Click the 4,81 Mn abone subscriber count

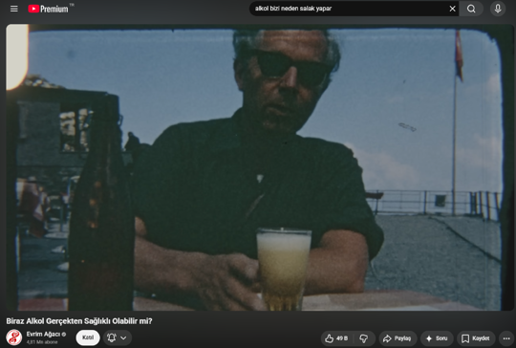(x=42, y=342)
